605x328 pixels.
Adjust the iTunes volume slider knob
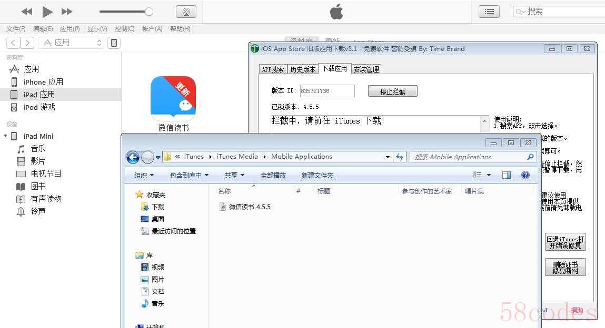[x=149, y=12]
